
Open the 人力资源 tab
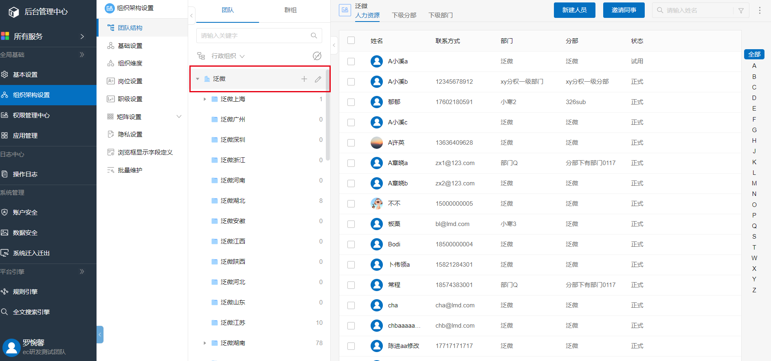(x=367, y=15)
